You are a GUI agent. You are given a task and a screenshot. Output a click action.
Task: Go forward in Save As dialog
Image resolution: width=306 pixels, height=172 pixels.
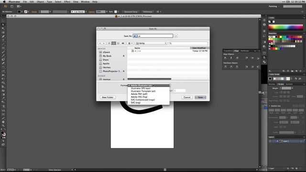(104, 43)
